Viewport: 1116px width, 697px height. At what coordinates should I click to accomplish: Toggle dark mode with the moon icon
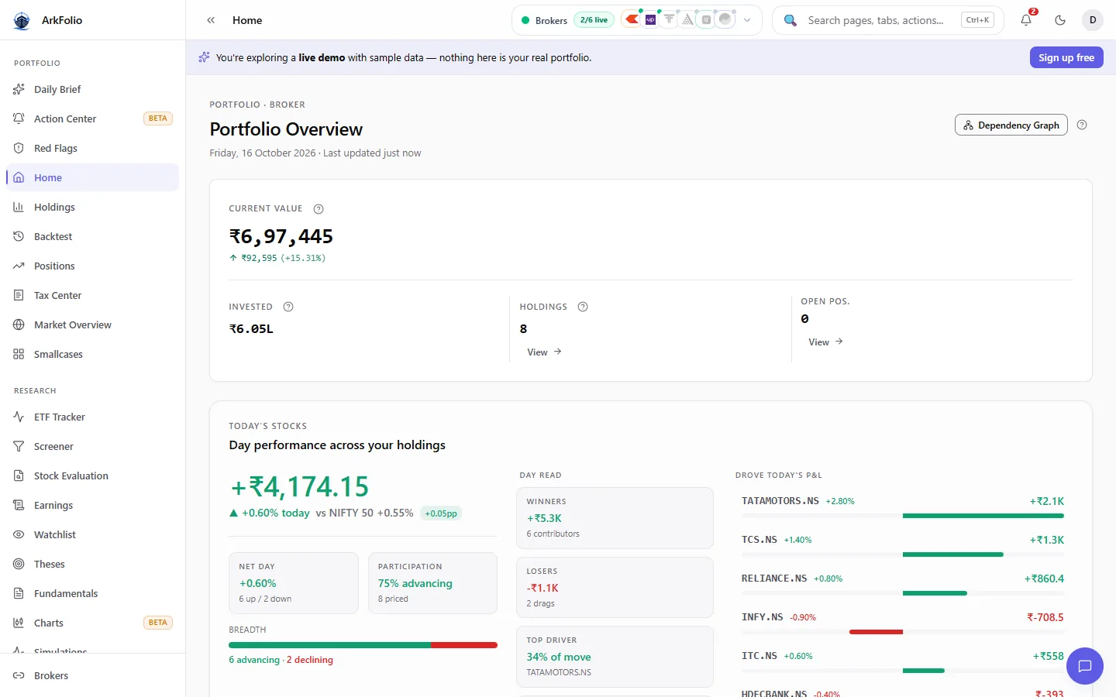click(1060, 20)
